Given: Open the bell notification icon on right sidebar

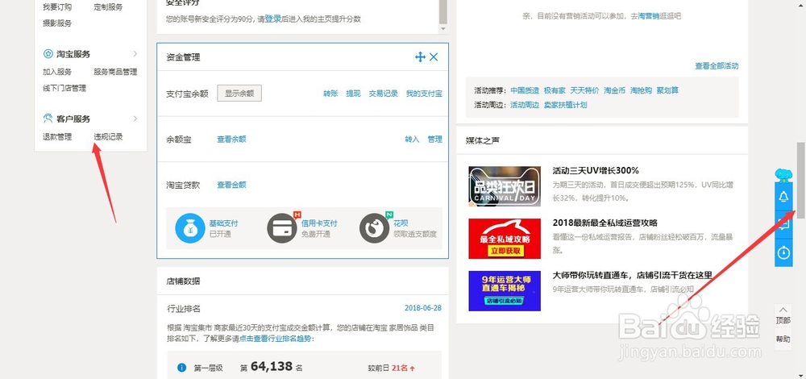Looking at the screenshot, I should tap(783, 197).
